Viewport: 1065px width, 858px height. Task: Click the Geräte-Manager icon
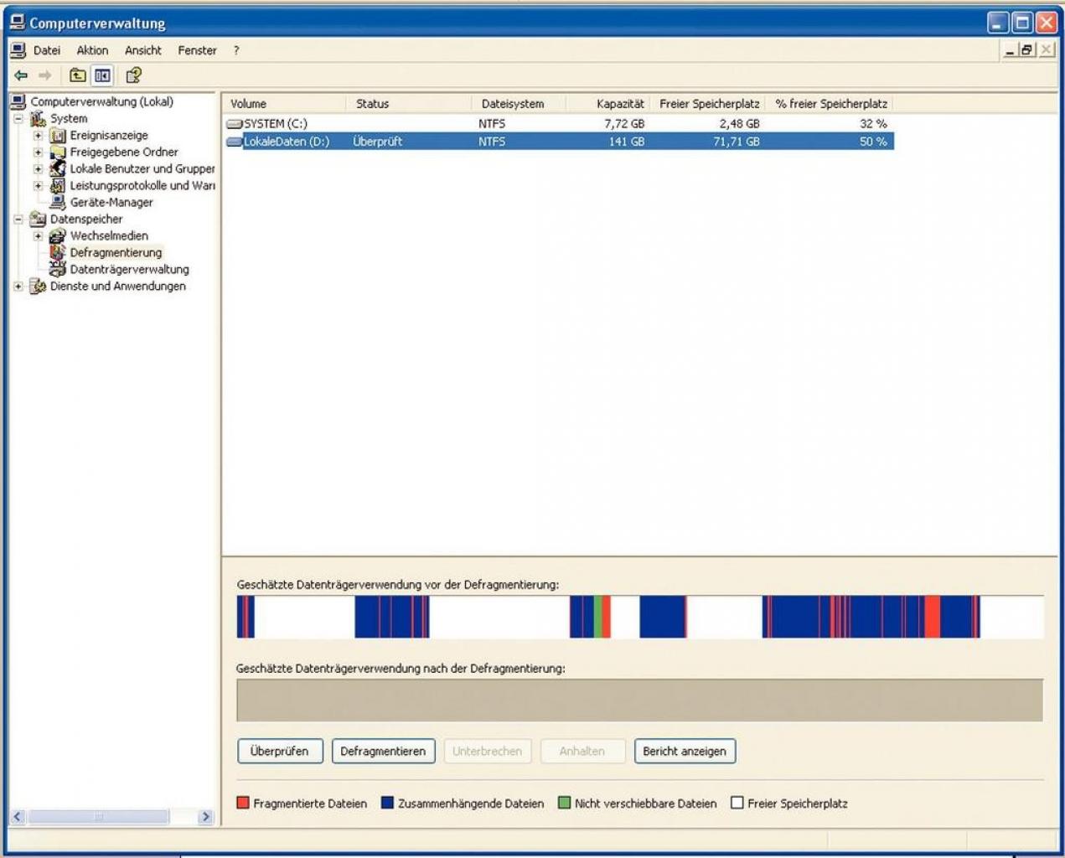click(57, 202)
